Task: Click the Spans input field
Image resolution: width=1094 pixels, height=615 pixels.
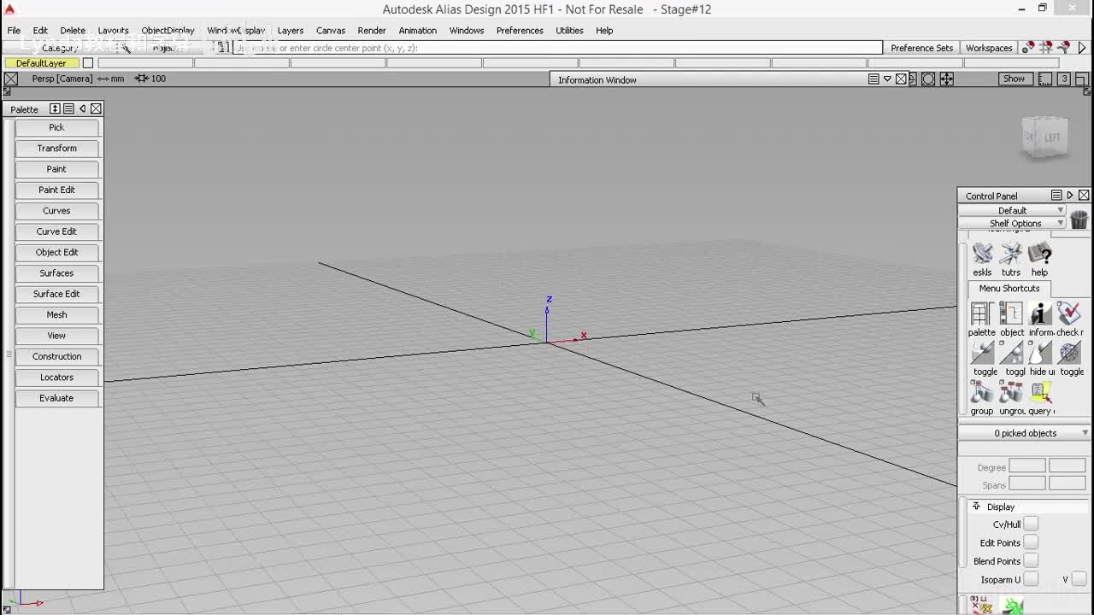Action: point(1026,484)
